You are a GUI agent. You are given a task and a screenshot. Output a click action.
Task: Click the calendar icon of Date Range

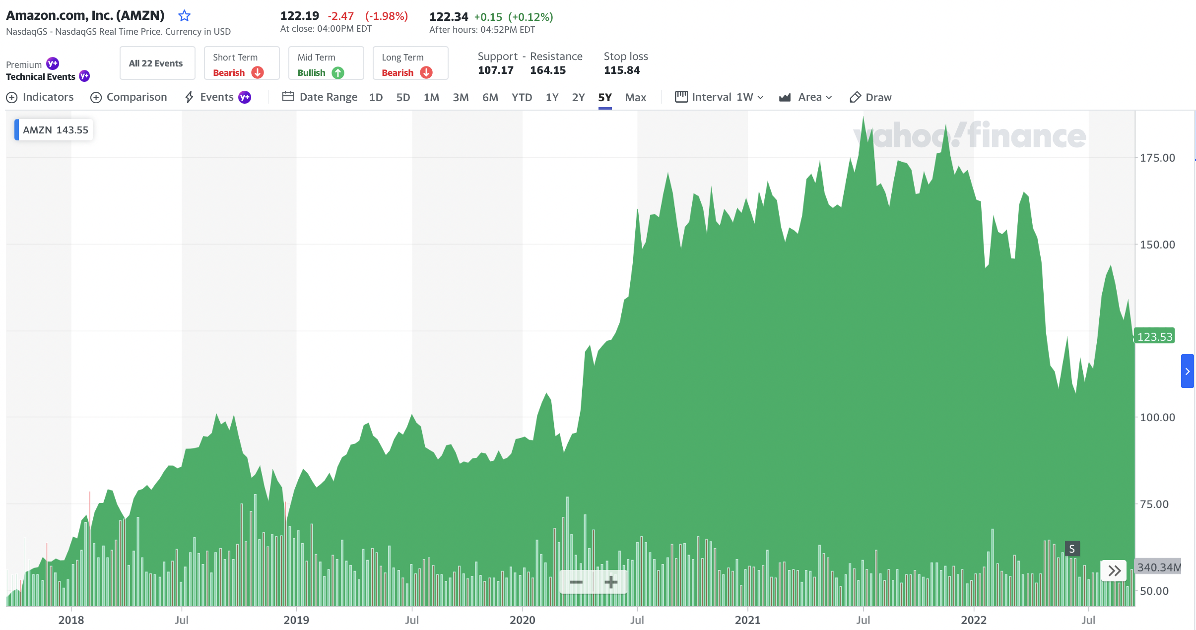[288, 96]
